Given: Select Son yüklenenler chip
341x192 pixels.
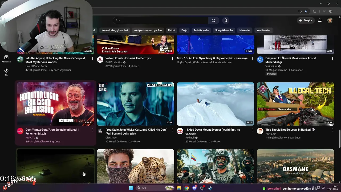Looking at the screenshot, I should [224, 30].
